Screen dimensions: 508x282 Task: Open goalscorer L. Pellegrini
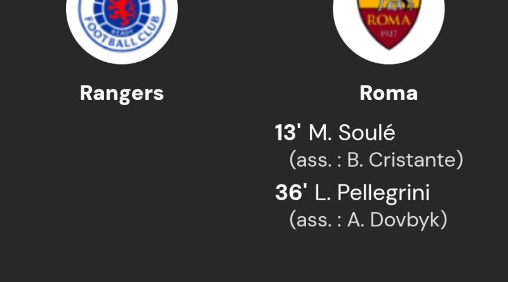click(x=372, y=193)
